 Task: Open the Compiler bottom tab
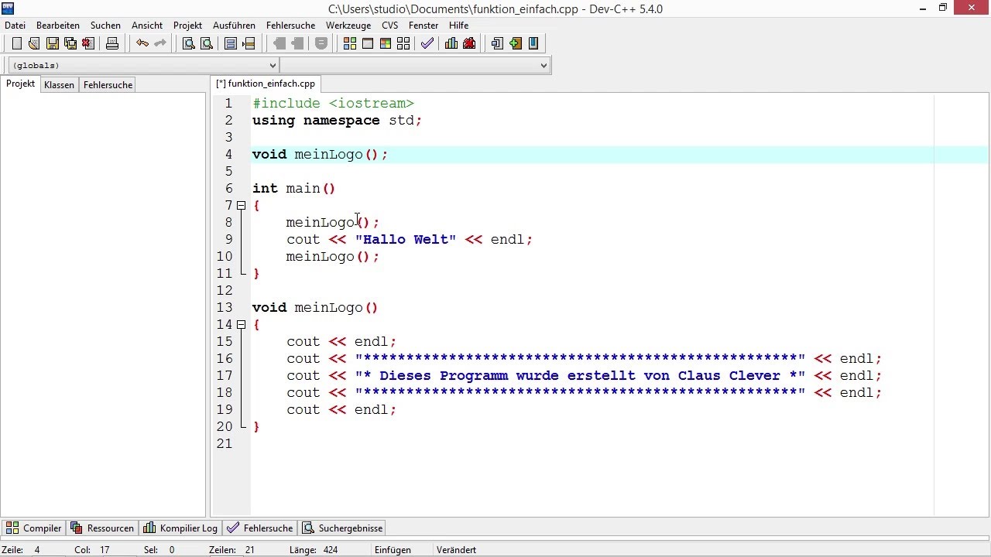click(x=34, y=528)
